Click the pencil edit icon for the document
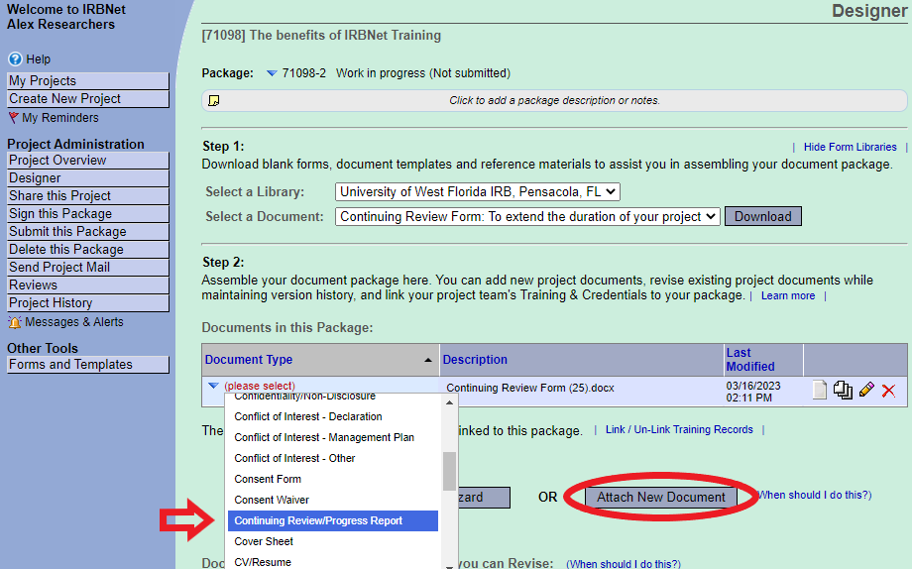This screenshot has width=912, height=569. point(866,390)
